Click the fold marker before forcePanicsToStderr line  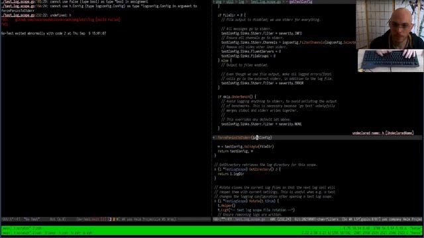click(x=214, y=138)
